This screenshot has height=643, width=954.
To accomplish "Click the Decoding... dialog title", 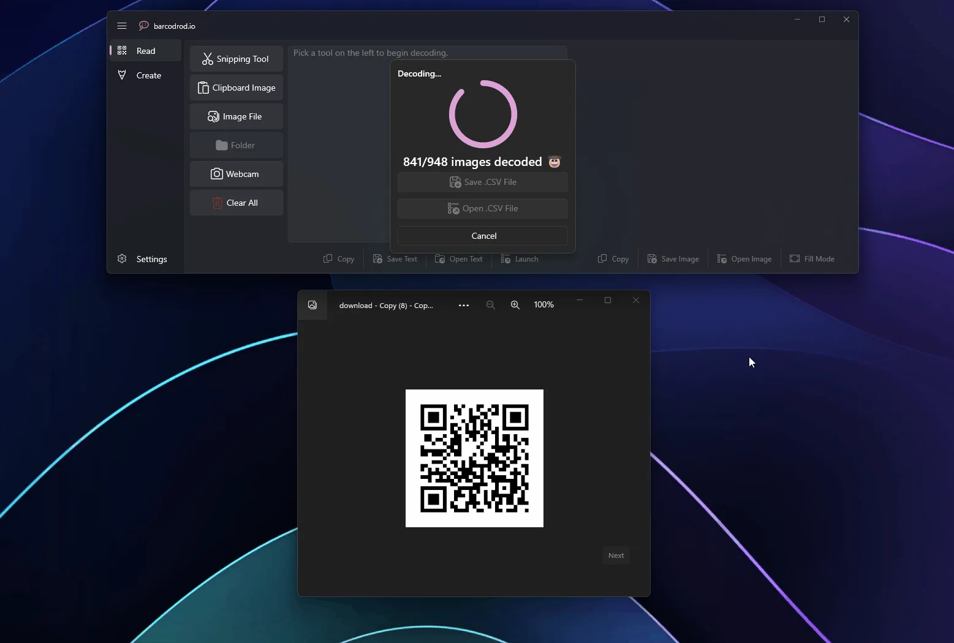I will coord(419,73).
